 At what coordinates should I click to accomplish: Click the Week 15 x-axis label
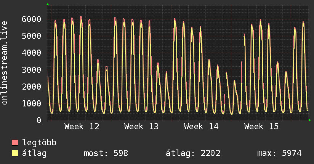pos(261,127)
